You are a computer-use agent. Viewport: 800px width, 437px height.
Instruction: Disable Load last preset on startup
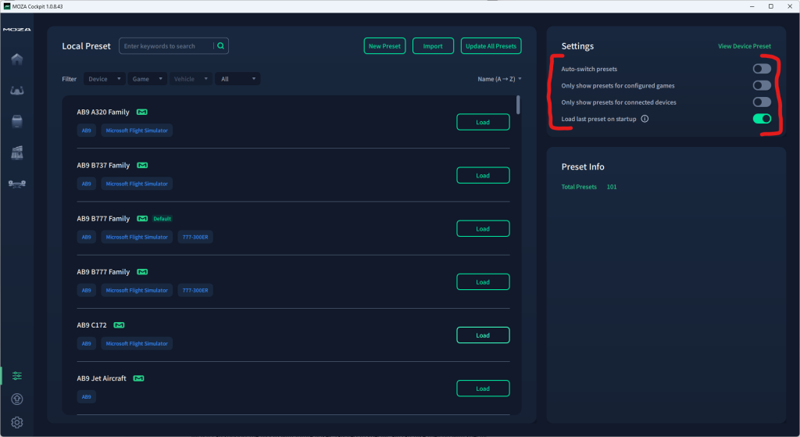[762, 119]
